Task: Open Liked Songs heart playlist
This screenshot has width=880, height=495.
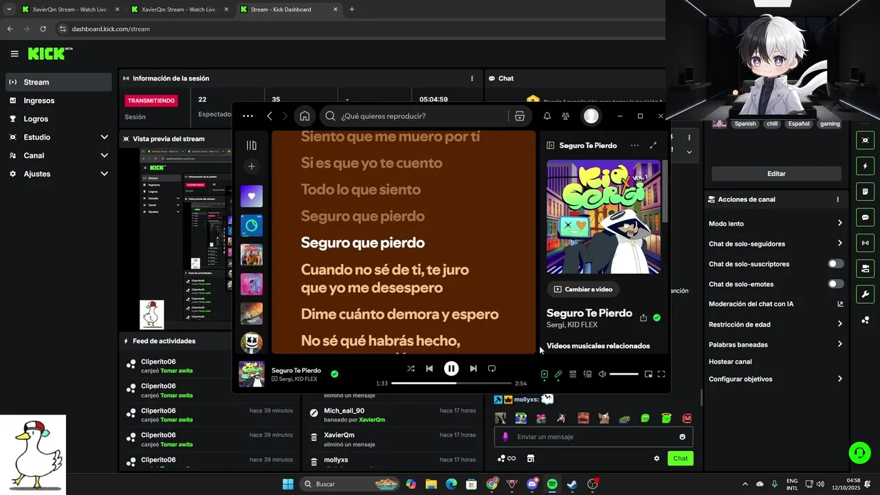Action: click(252, 196)
